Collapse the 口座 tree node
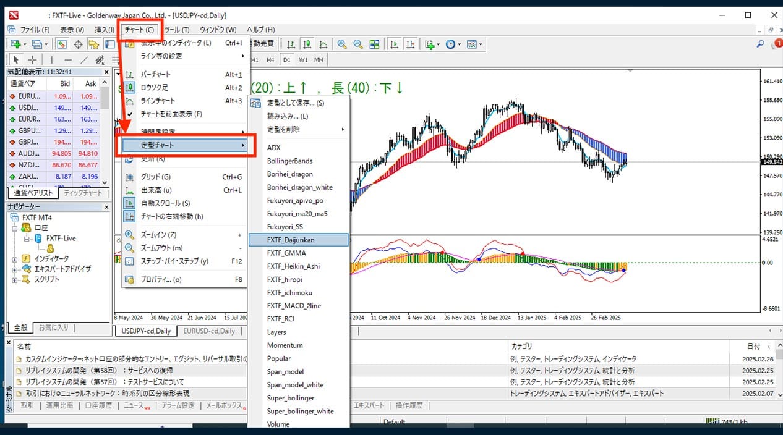783x435 pixels. point(14,228)
